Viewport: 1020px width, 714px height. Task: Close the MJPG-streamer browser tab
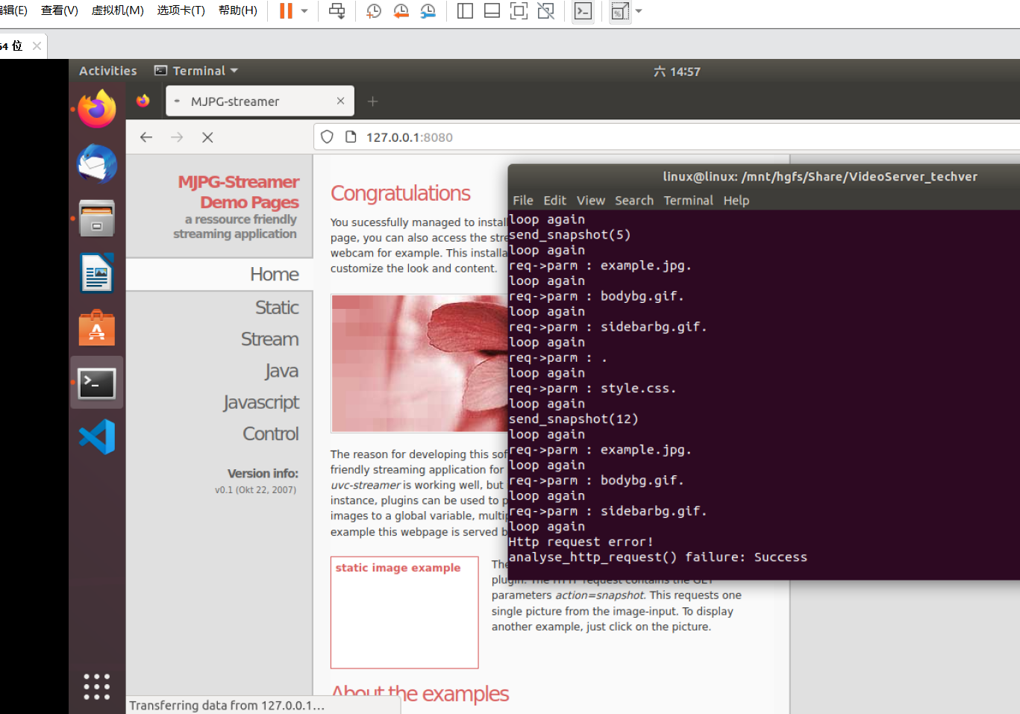(340, 101)
